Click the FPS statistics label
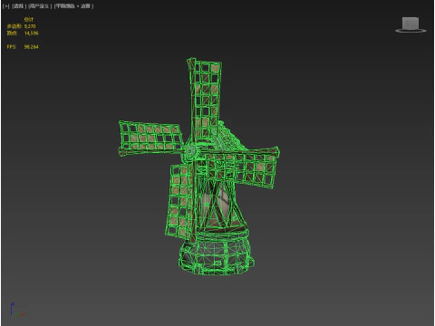The width and height of the screenshot is (435, 326). point(12,47)
